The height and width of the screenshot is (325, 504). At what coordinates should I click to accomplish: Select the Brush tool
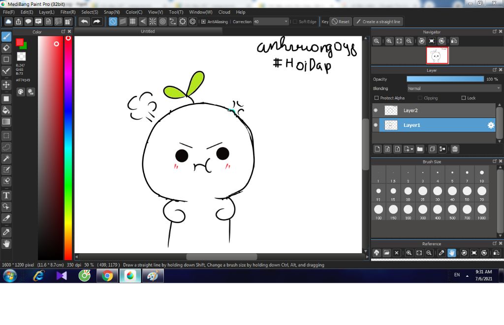pos(6,36)
